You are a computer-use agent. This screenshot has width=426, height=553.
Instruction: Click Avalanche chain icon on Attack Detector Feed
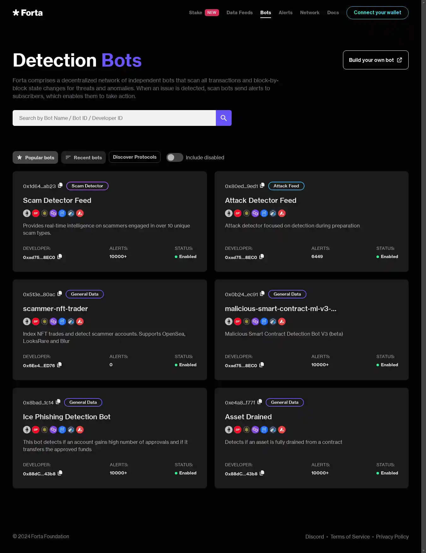282,213
